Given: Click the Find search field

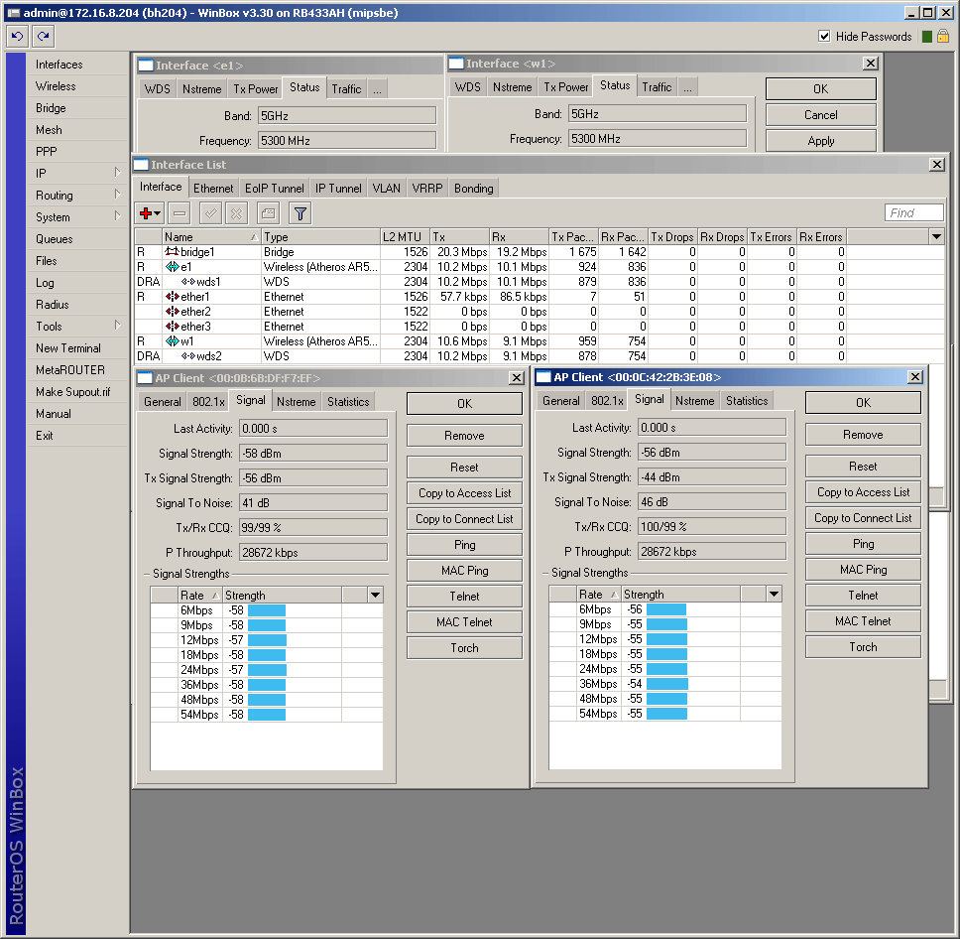Looking at the screenshot, I should tap(913, 213).
